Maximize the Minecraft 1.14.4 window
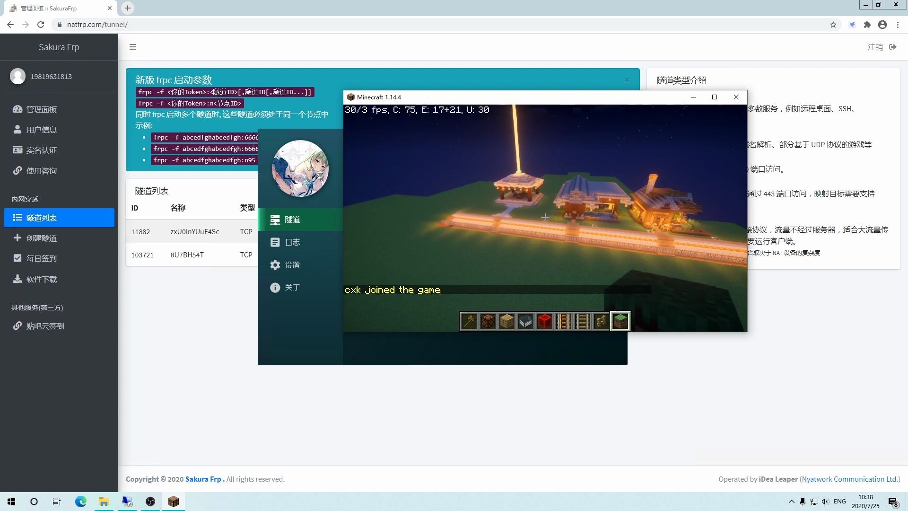Viewport: 908px width, 511px height. coord(715,97)
